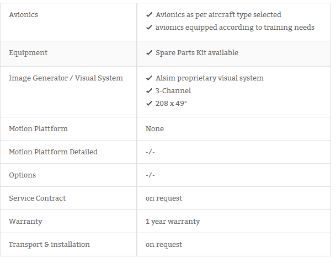This screenshot has width=336, height=264.
Task: Click the Motion Plattform Detailed label
Action: coord(53,152)
